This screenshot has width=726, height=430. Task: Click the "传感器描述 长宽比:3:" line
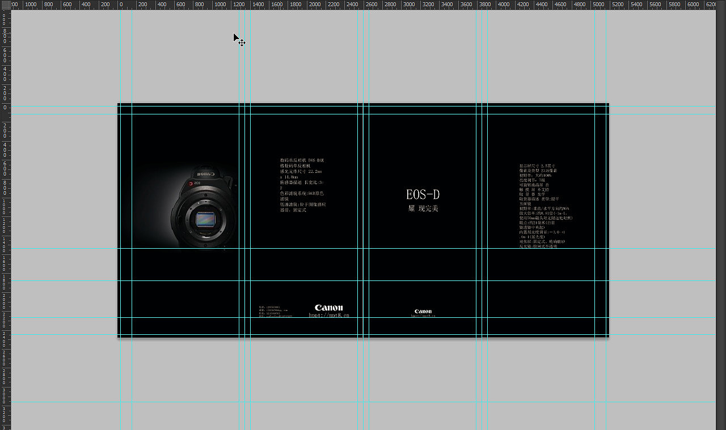pyautogui.click(x=302, y=182)
